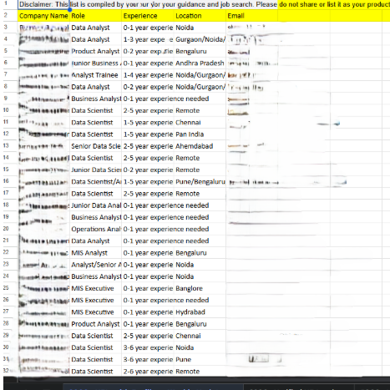Click the Product Analyst cell in row 5
This screenshot has height=390, width=390.
pyautogui.click(x=95, y=52)
